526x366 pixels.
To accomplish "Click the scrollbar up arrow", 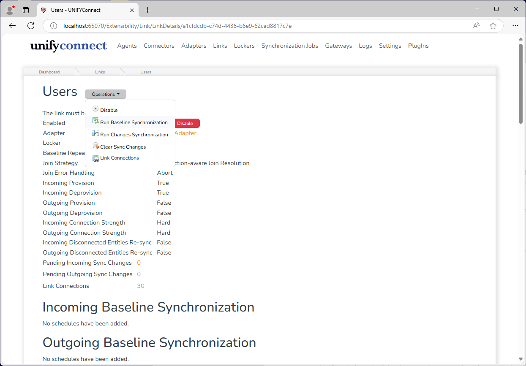I will click(x=521, y=39).
